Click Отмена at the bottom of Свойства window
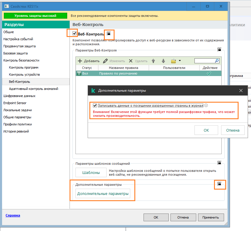This screenshot has width=251, height=231. (x=183, y=217)
